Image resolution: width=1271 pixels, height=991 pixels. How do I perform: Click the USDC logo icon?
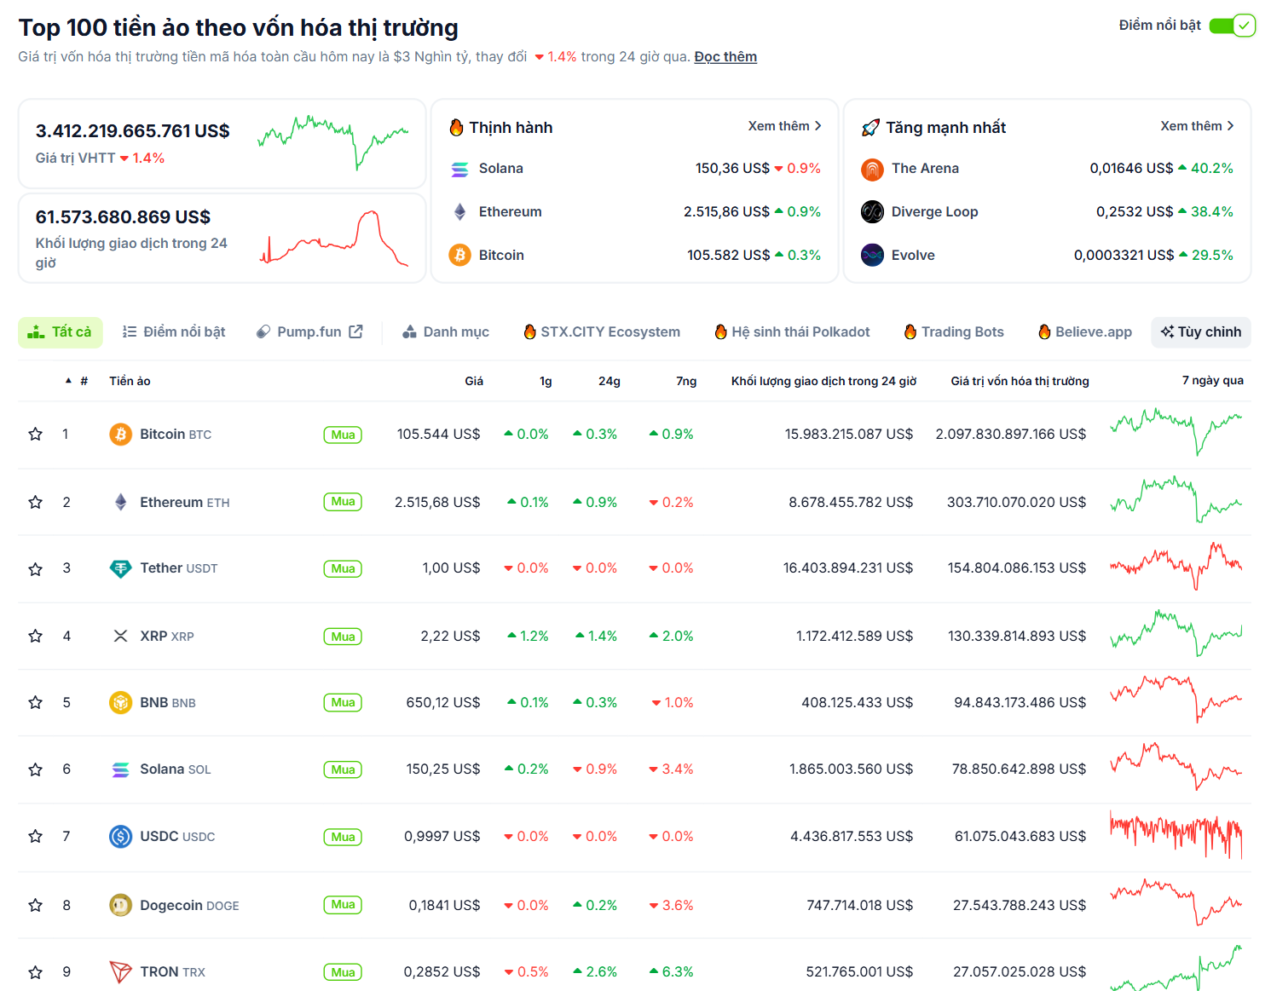[x=120, y=837]
